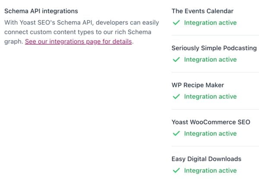
Task: Click "Integration active" under Easy Digital Downloads
Action: click(210, 171)
